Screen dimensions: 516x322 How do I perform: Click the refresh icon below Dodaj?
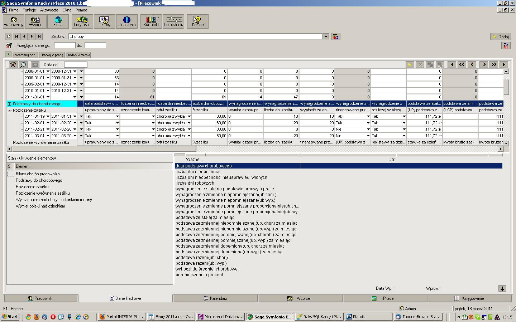(x=506, y=46)
